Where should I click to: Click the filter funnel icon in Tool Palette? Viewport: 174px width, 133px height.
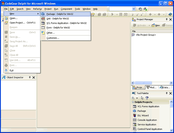tap(147, 98)
